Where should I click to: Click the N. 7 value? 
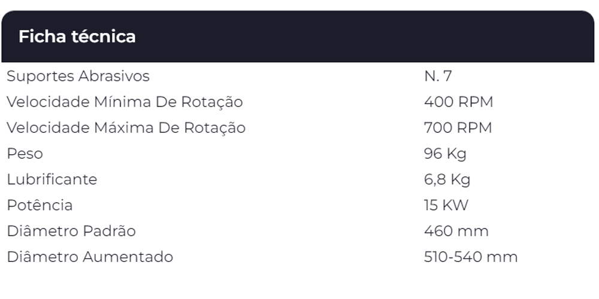[x=438, y=77]
